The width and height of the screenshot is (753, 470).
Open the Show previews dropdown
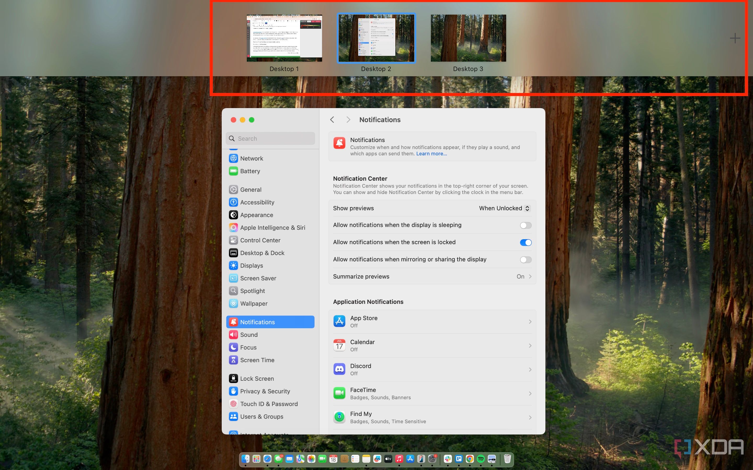point(504,208)
